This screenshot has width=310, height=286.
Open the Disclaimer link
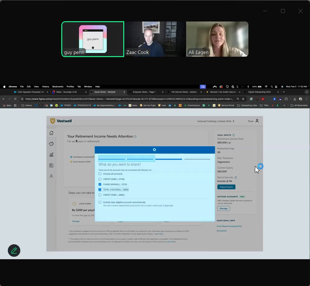(x=222, y=231)
